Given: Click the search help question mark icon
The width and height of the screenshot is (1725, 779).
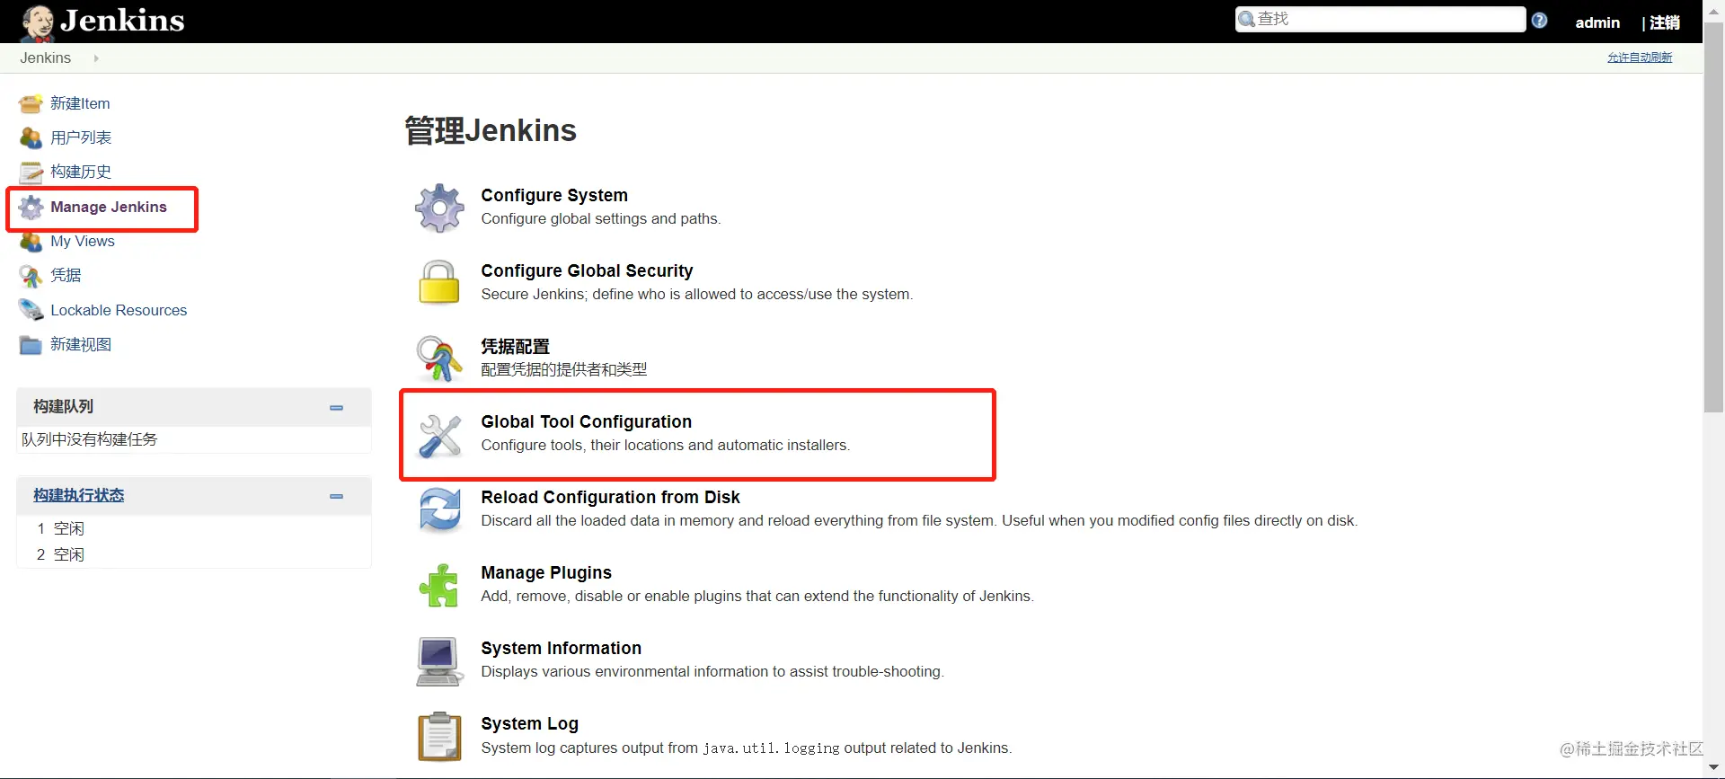Looking at the screenshot, I should pos(1540,20).
